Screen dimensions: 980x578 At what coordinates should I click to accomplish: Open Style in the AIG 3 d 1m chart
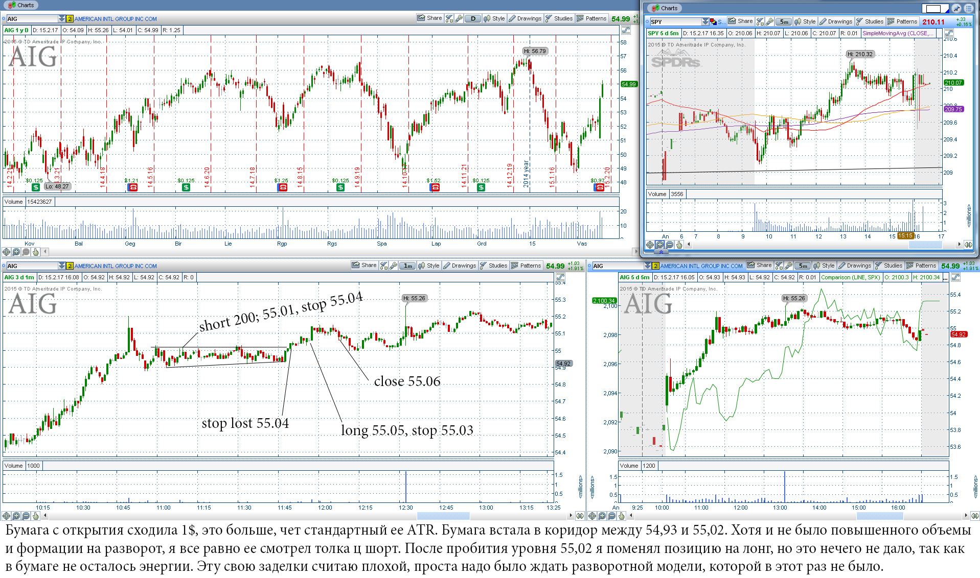(428, 266)
